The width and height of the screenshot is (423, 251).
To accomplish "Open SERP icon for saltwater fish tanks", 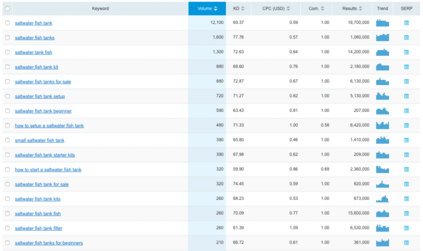I will pyautogui.click(x=406, y=38).
